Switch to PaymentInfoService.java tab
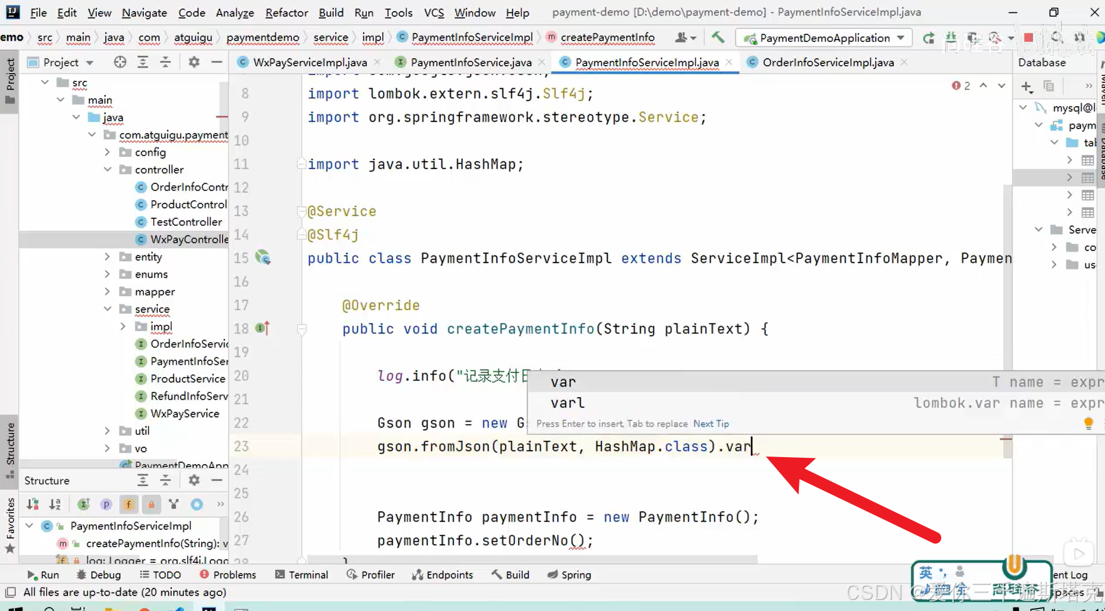 (470, 62)
